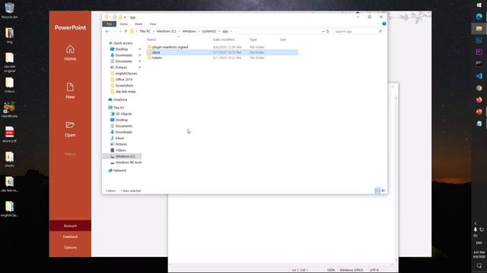Screen dimensions: 487x273
Task: Select the HandBrake desktop icon
Action: pyautogui.click(x=10, y=110)
